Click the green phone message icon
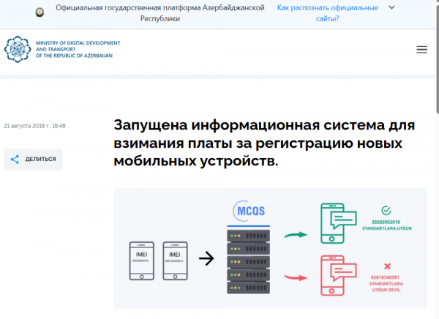This screenshot has width=439, height=319. click(x=338, y=220)
